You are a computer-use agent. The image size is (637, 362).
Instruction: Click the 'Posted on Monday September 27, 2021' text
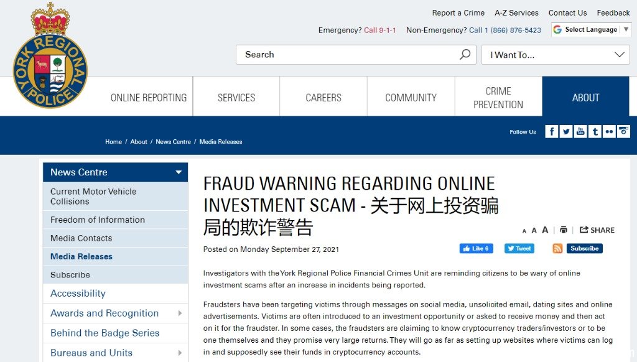[271, 249]
